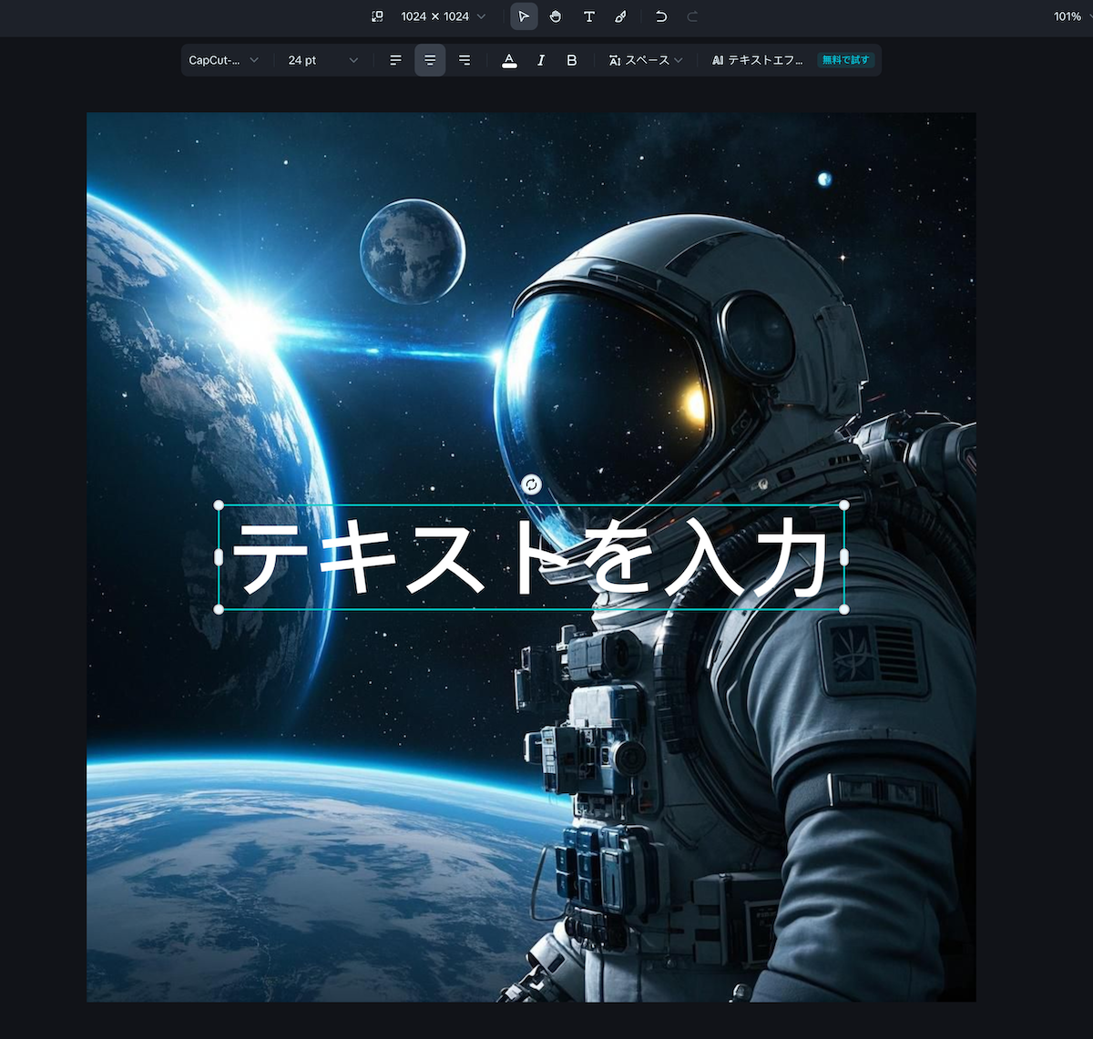
Task: Toggle bold formatting
Action: click(x=571, y=60)
